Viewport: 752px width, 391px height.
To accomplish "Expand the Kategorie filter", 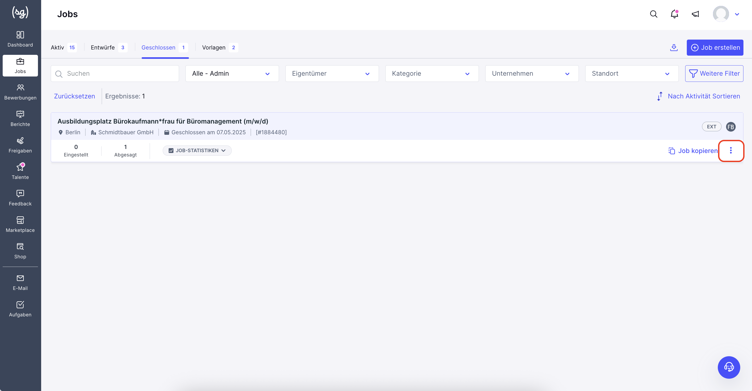I will 432,74.
